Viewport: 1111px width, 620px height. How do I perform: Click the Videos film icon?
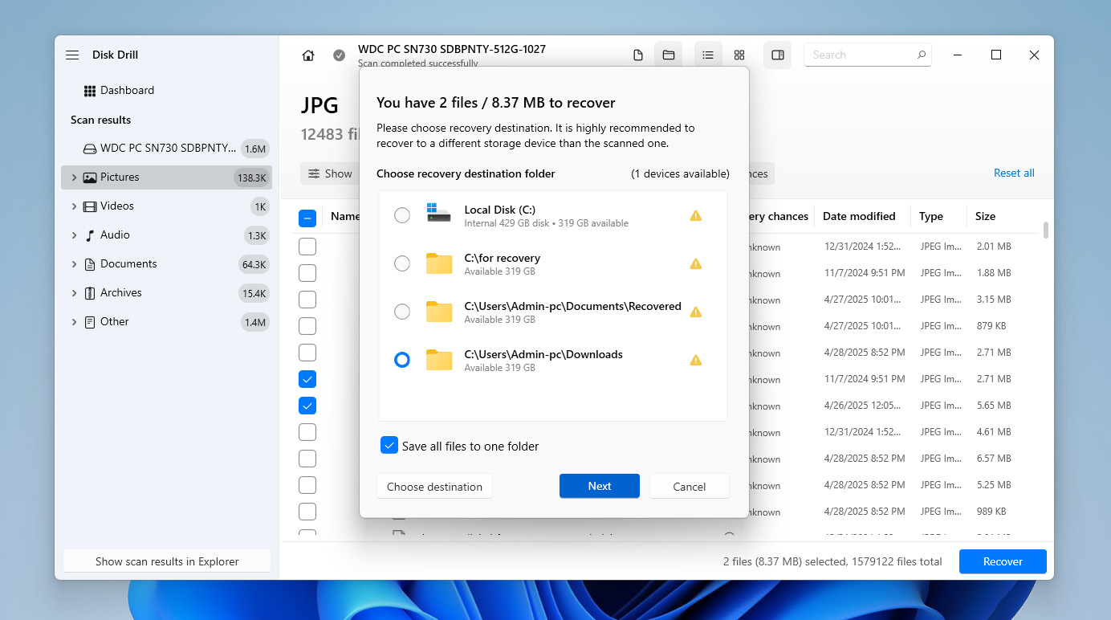[90, 206]
